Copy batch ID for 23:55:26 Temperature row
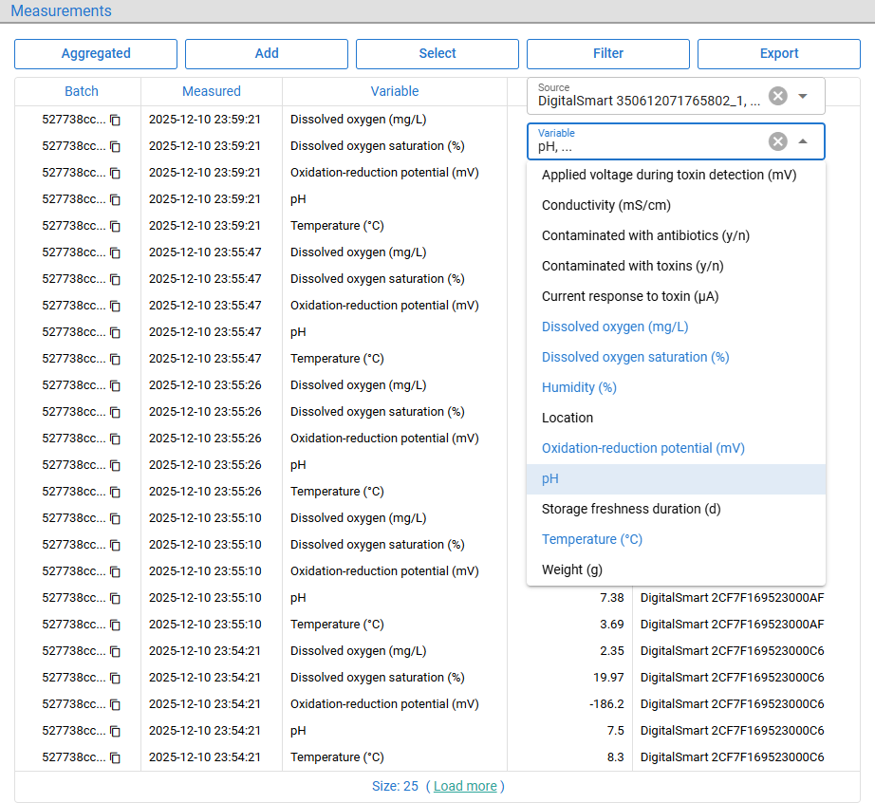Viewport: 875px width, 803px height. [115, 493]
